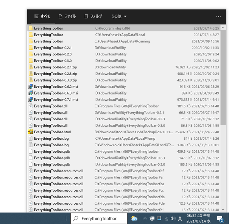Click folder icon of EverythingToolbar in AppData\Roaming

tap(31, 41)
